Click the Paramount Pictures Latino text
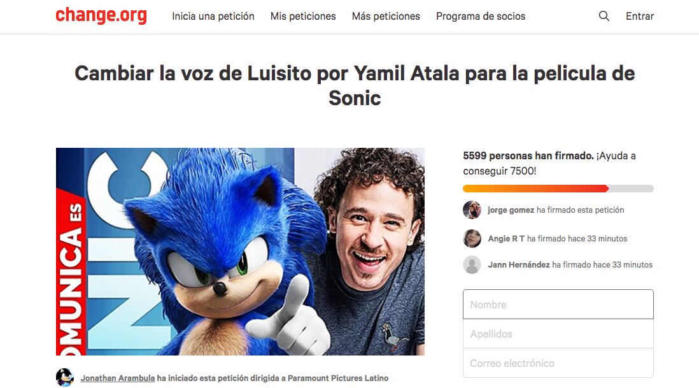 [338, 378]
